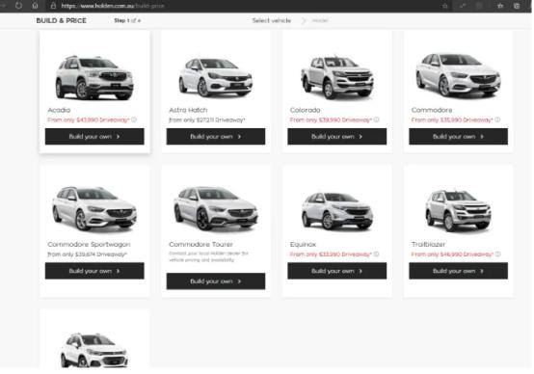Image resolution: width=534 pixels, height=374 pixels.
Task: Click Commodore Sportwagon driveaway price text
Action: (87, 254)
